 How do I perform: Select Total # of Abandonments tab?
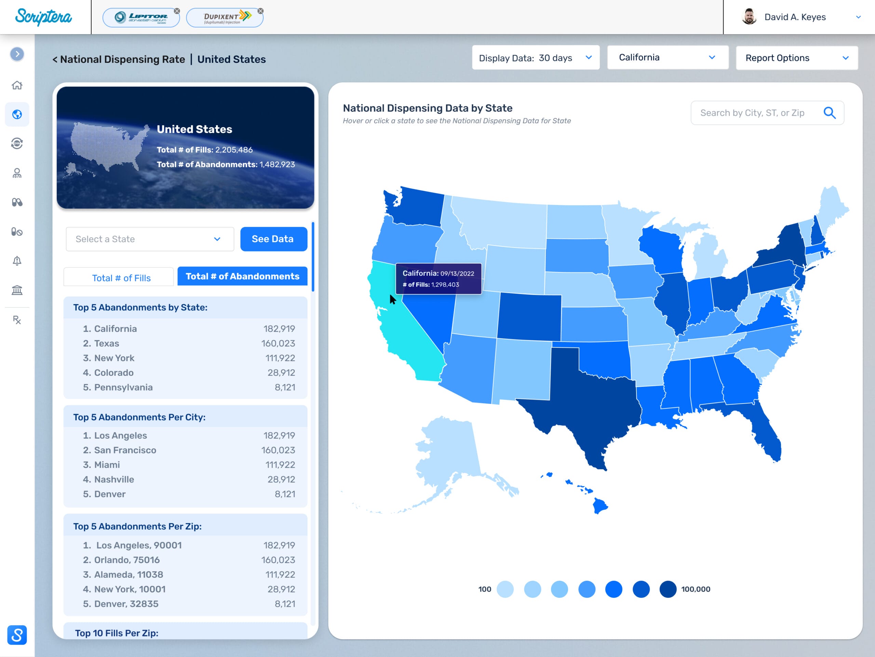click(242, 276)
